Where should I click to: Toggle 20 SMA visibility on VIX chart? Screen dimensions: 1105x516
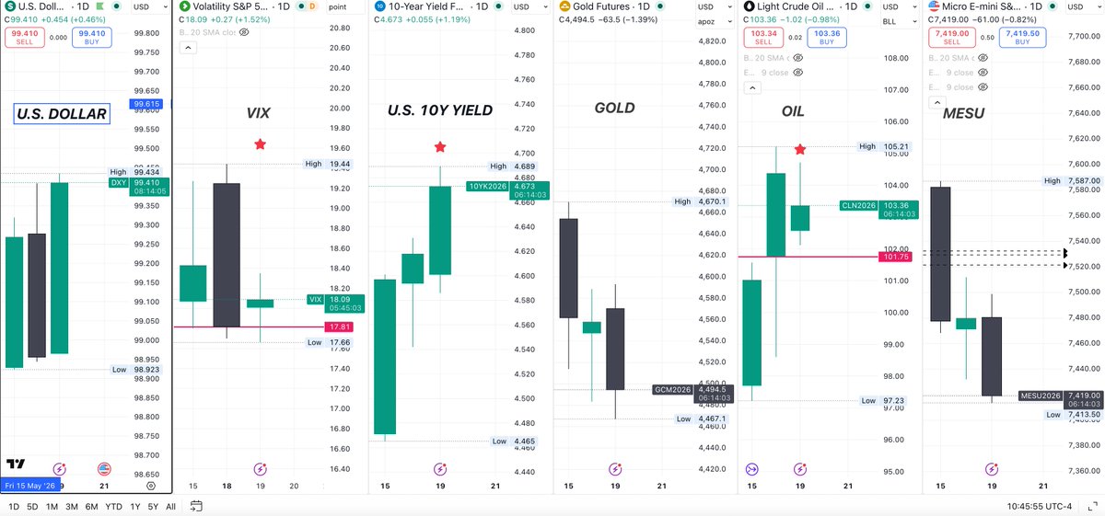pos(243,32)
